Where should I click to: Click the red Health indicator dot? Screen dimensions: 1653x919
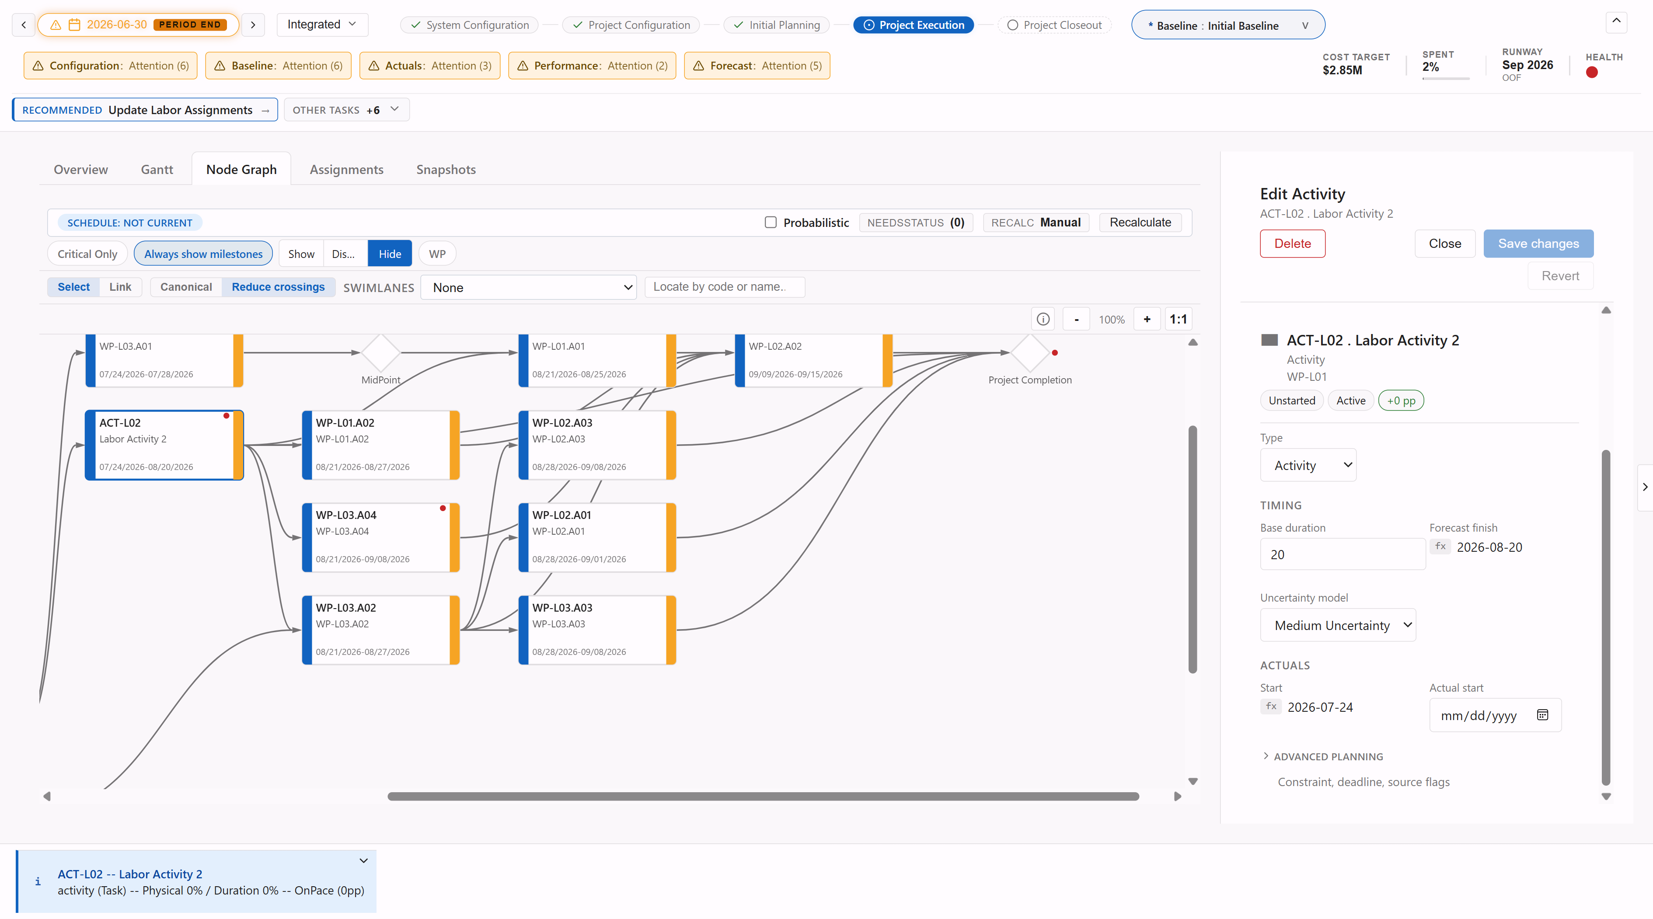click(x=1591, y=73)
